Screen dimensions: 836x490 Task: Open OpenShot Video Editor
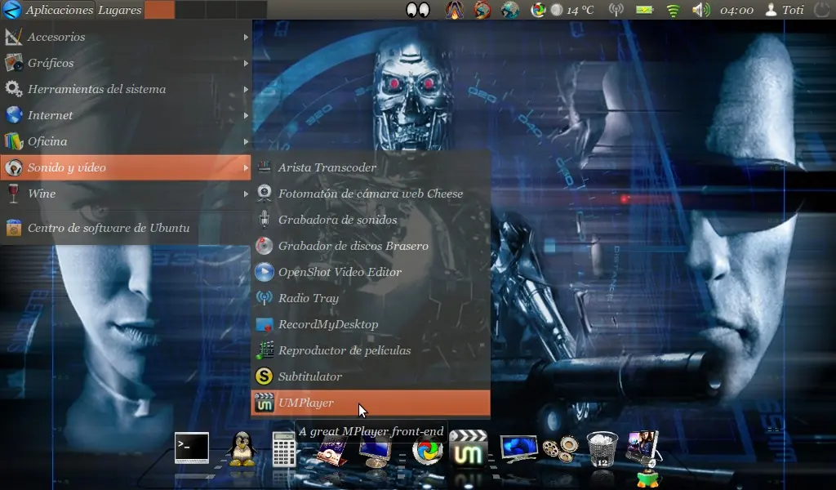click(x=370, y=272)
